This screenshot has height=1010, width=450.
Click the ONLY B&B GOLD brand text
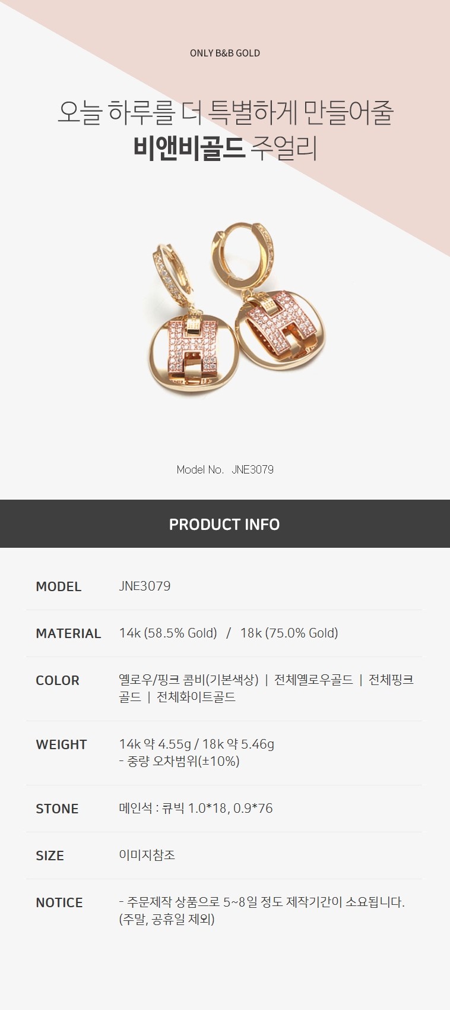[x=225, y=53]
